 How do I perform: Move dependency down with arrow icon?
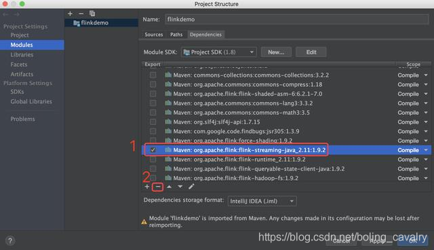click(180, 187)
